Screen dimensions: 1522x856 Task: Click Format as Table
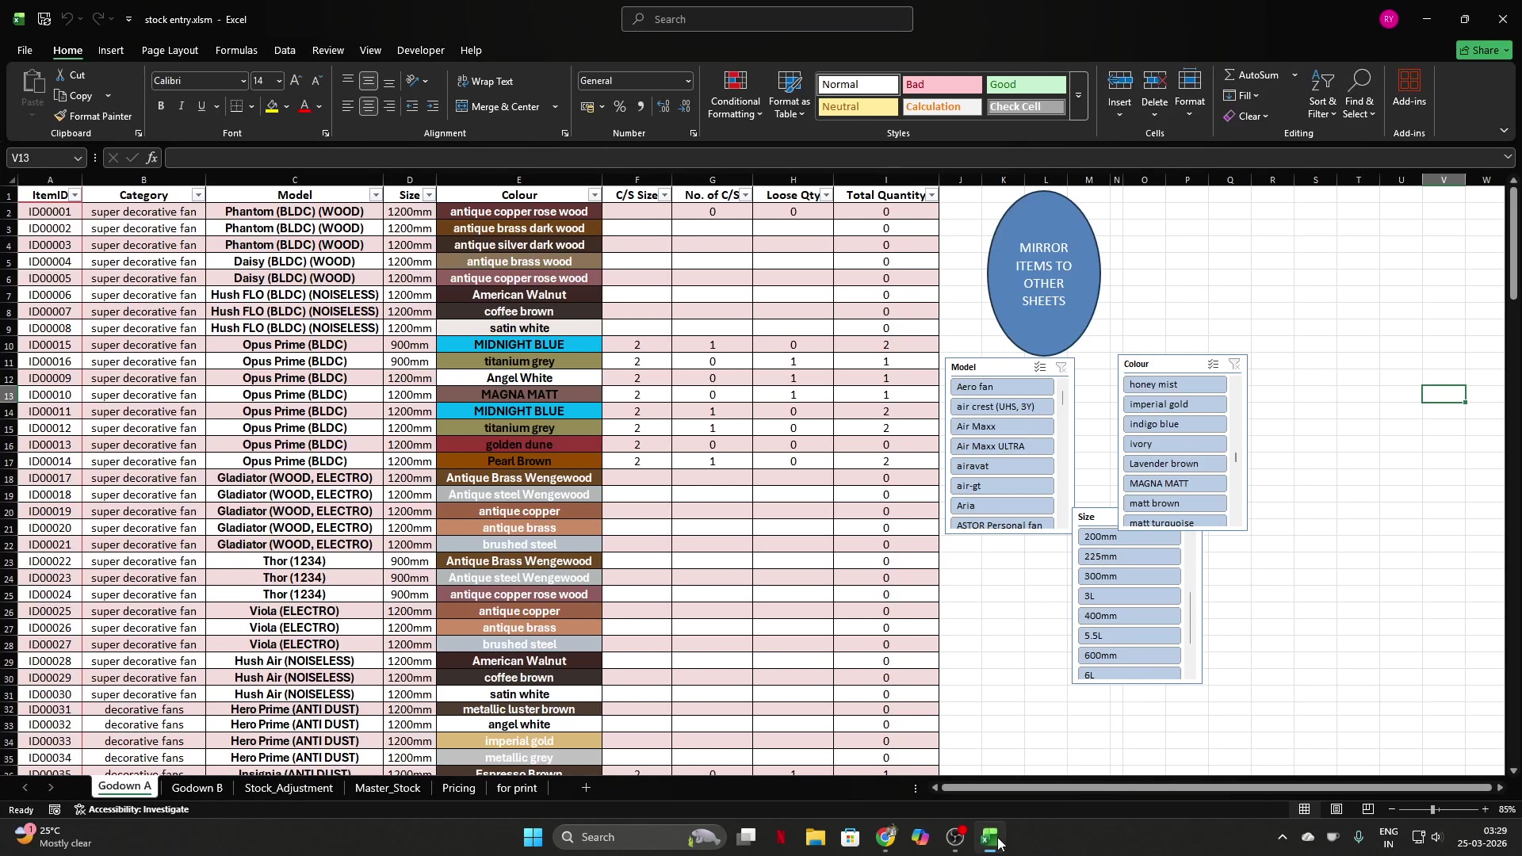789,94
